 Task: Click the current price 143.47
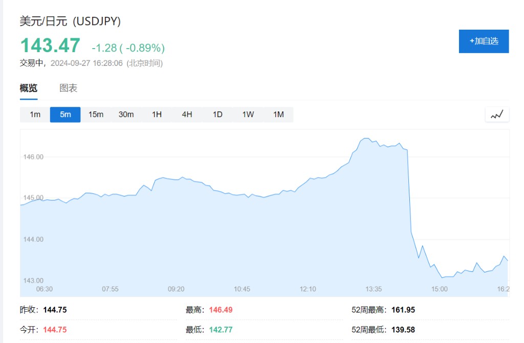(50, 46)
